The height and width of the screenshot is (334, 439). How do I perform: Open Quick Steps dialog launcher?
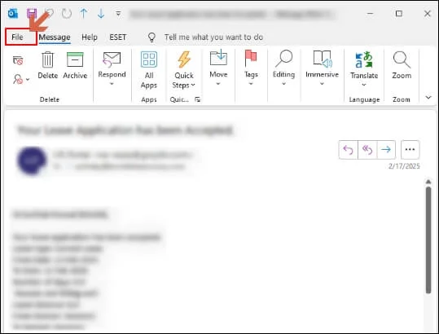pyautogui.click(x=198, y=99)
